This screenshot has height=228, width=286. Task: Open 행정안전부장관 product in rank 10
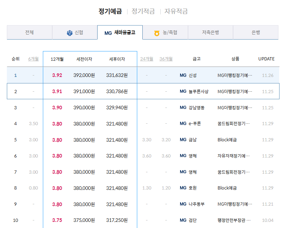click(x=234, y=220)
